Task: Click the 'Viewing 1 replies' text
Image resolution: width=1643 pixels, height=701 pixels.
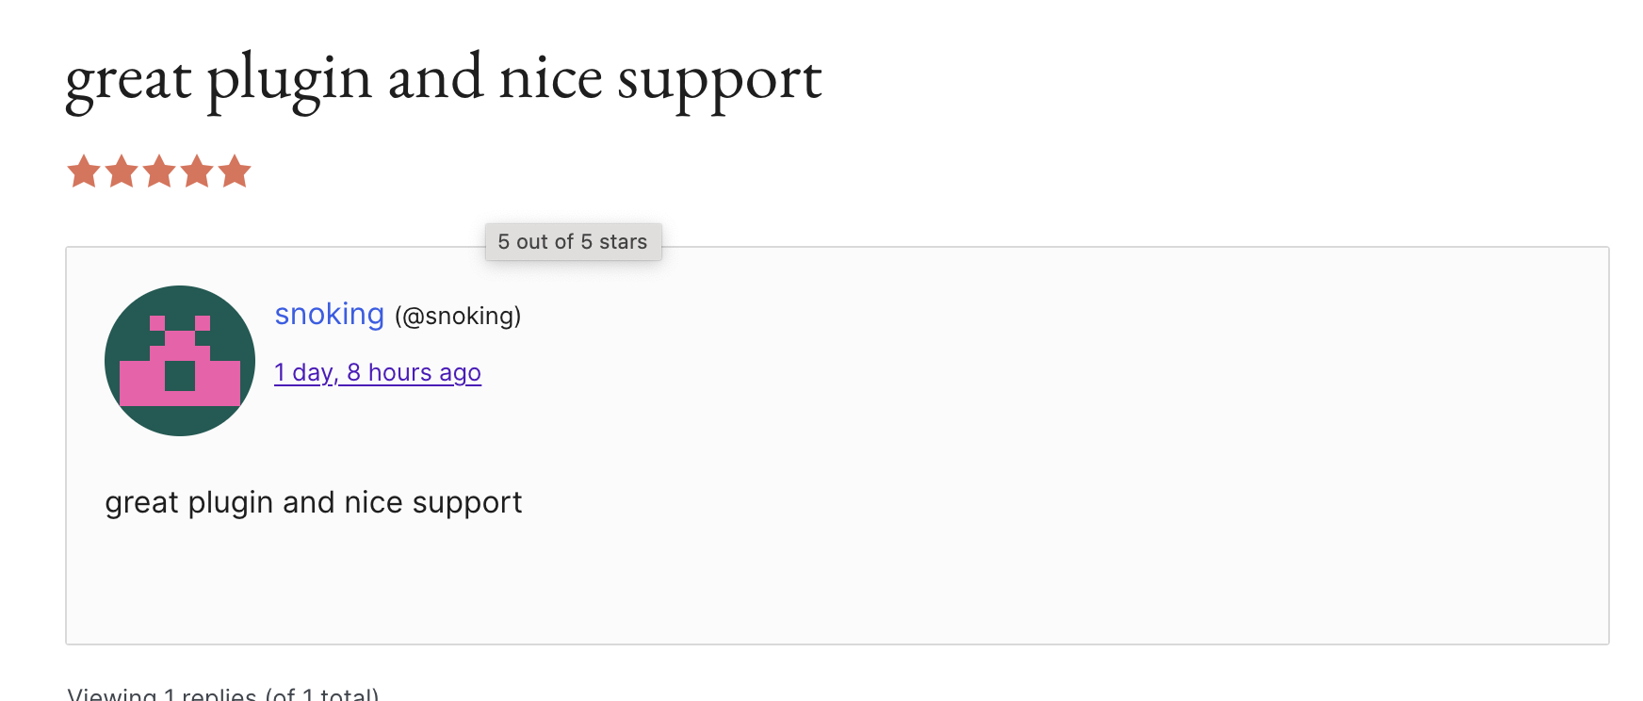Action: click(222, 695)
